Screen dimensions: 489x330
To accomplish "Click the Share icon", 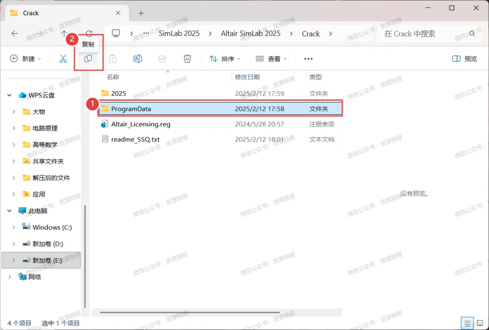I will [x=163, y=58].
